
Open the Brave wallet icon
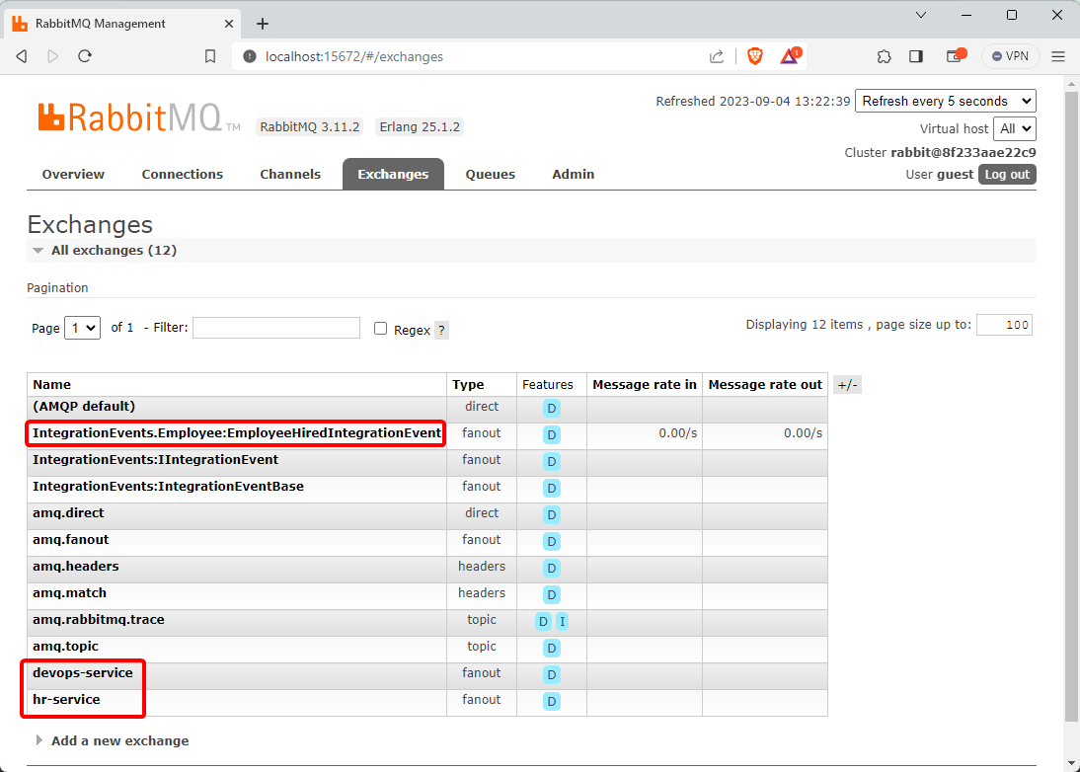[955, 56]
